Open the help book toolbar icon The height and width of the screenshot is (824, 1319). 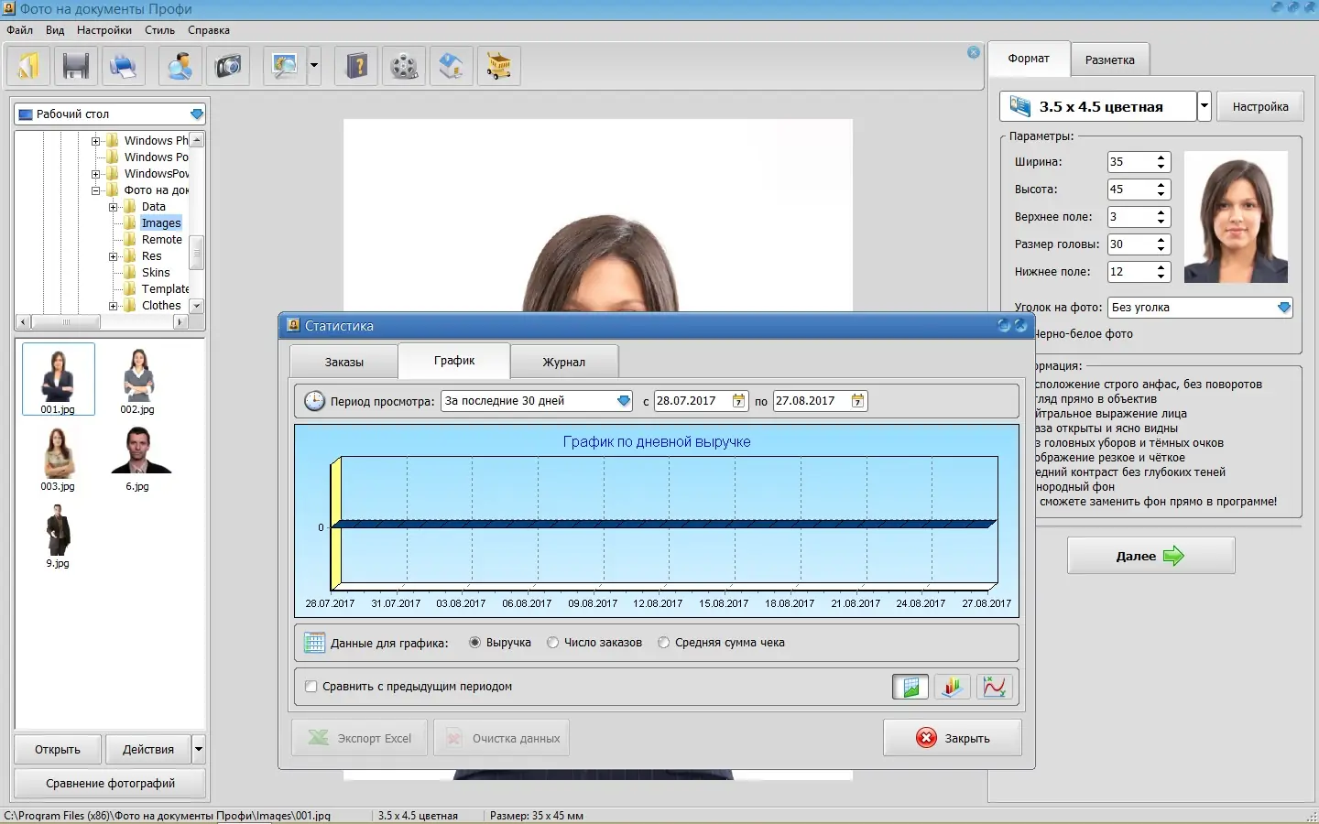357,66
